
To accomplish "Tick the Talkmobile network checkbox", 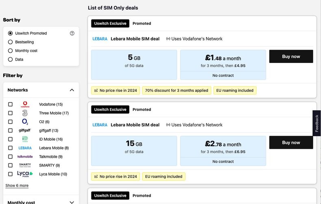I will click(10, 156).
